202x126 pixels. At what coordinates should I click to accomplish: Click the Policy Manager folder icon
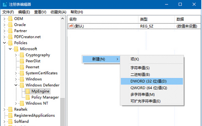click(x=27, y=97)
